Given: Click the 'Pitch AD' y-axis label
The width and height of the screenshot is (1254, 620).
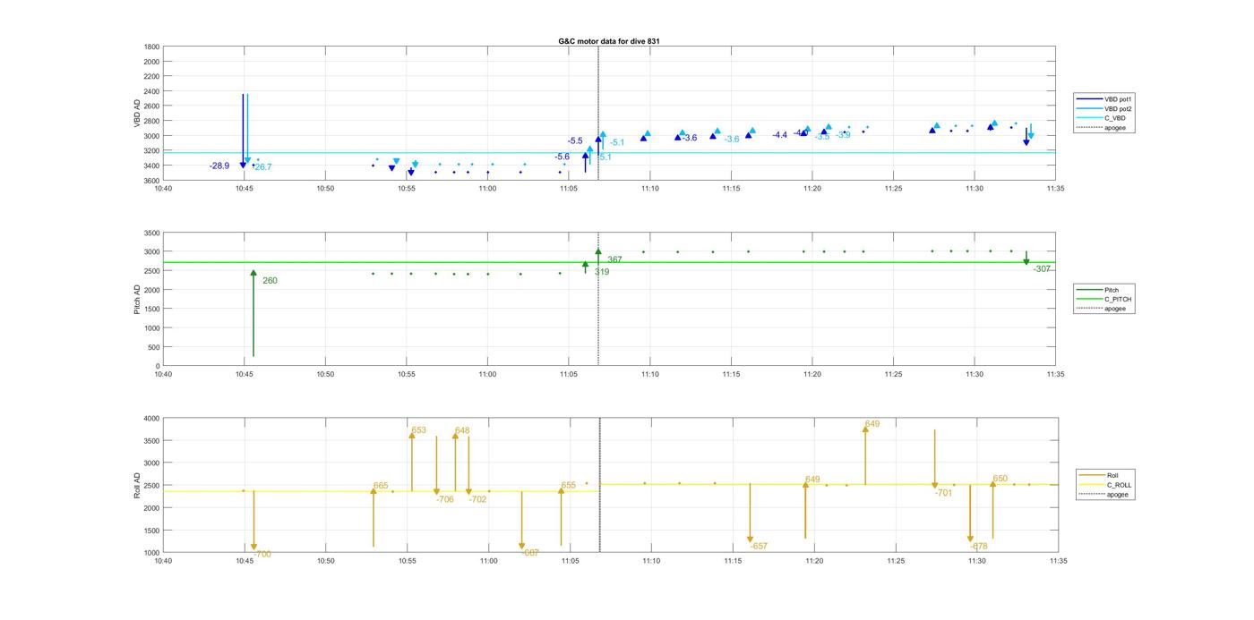Looking at the screenshot, I should click(x=138, y=300).
